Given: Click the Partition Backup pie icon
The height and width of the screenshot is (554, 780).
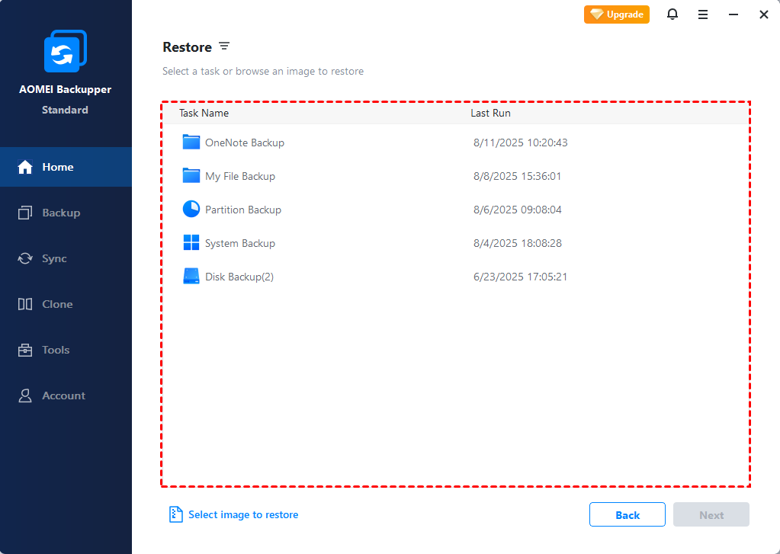Looking at the screenshot, I should point(191,210).
